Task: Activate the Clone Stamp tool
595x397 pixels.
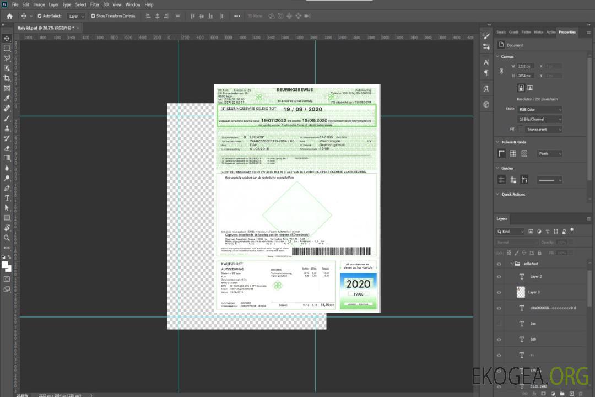Action: coord(7,128)
